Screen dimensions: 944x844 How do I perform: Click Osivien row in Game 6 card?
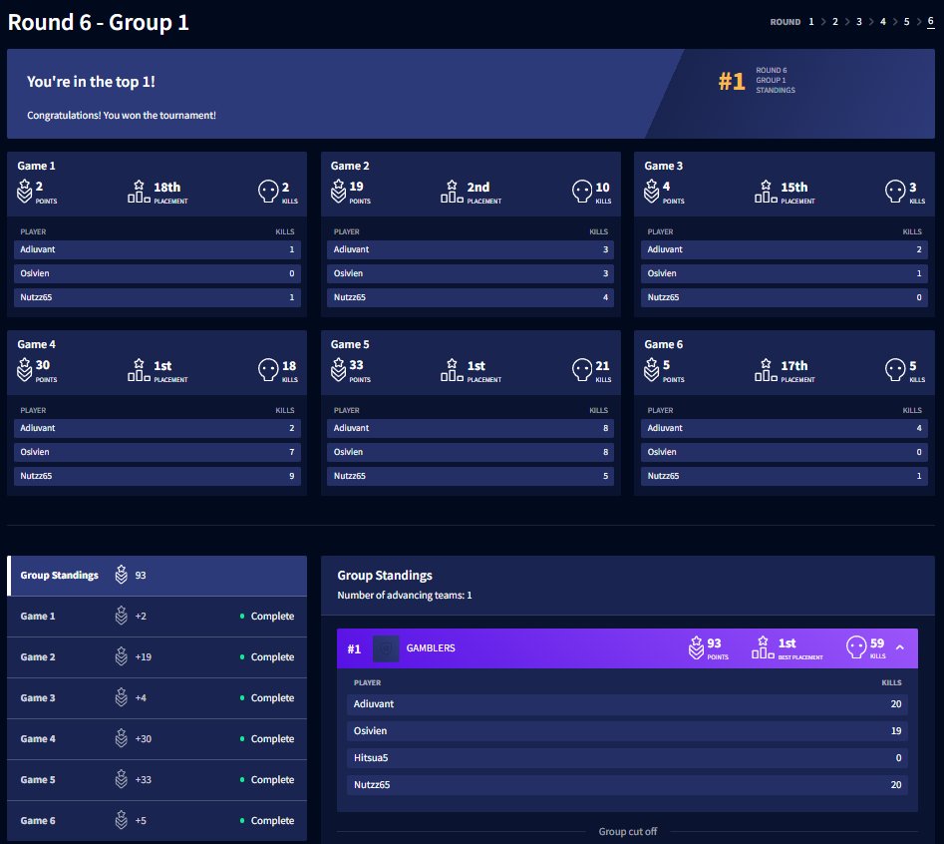(784, 452)
